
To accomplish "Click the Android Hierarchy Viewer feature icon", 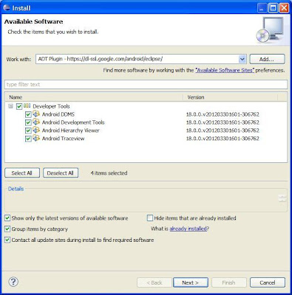I will [36, 130].
